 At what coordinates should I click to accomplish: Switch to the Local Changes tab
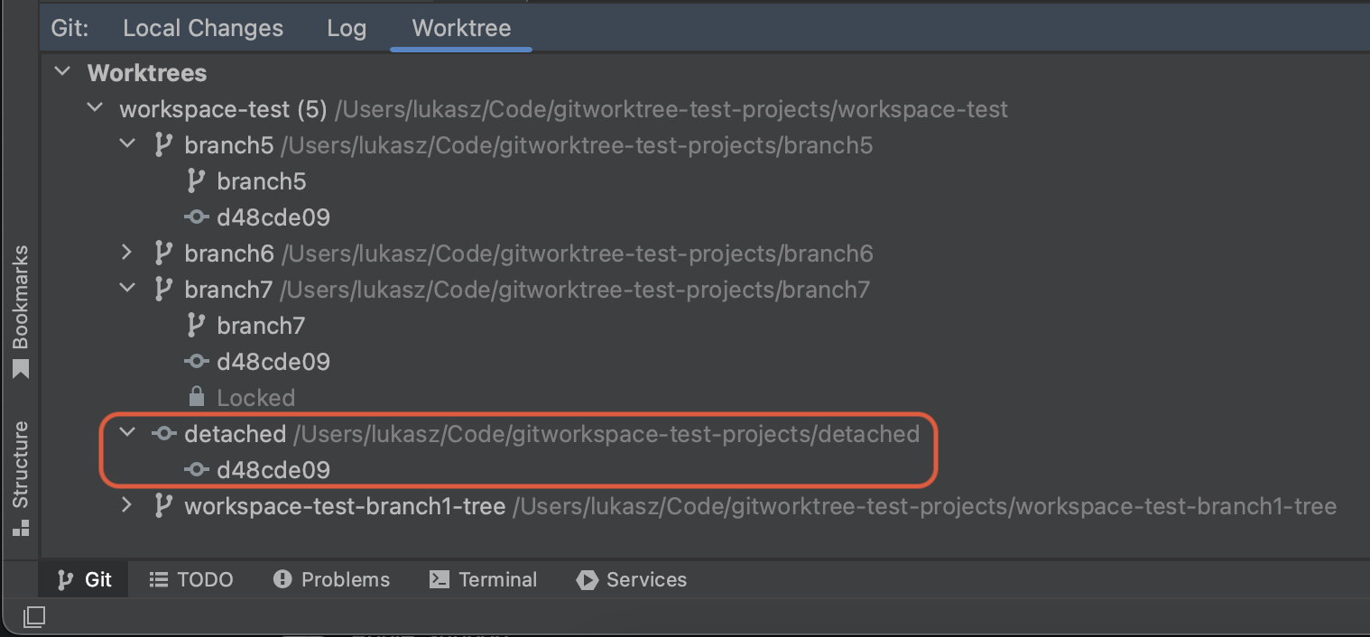tap(202, 27)
